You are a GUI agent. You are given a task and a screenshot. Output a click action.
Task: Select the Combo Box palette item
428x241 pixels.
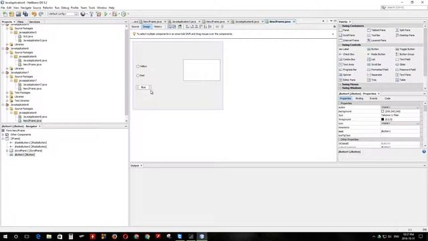(347, 60)
